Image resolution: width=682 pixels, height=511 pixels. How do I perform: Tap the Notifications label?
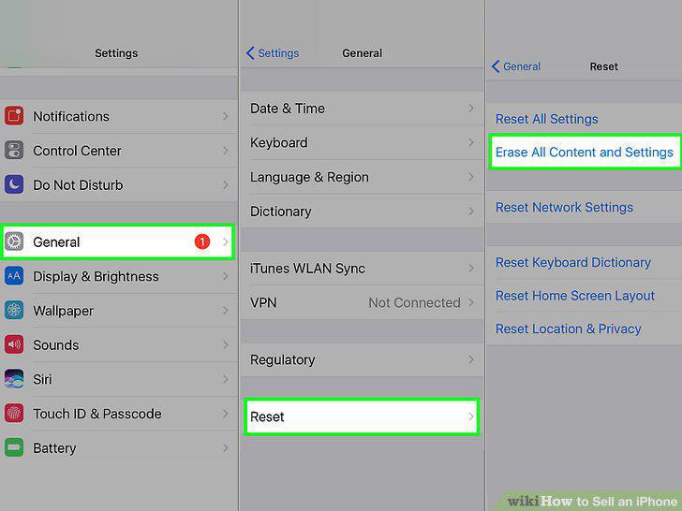point(71,116)
